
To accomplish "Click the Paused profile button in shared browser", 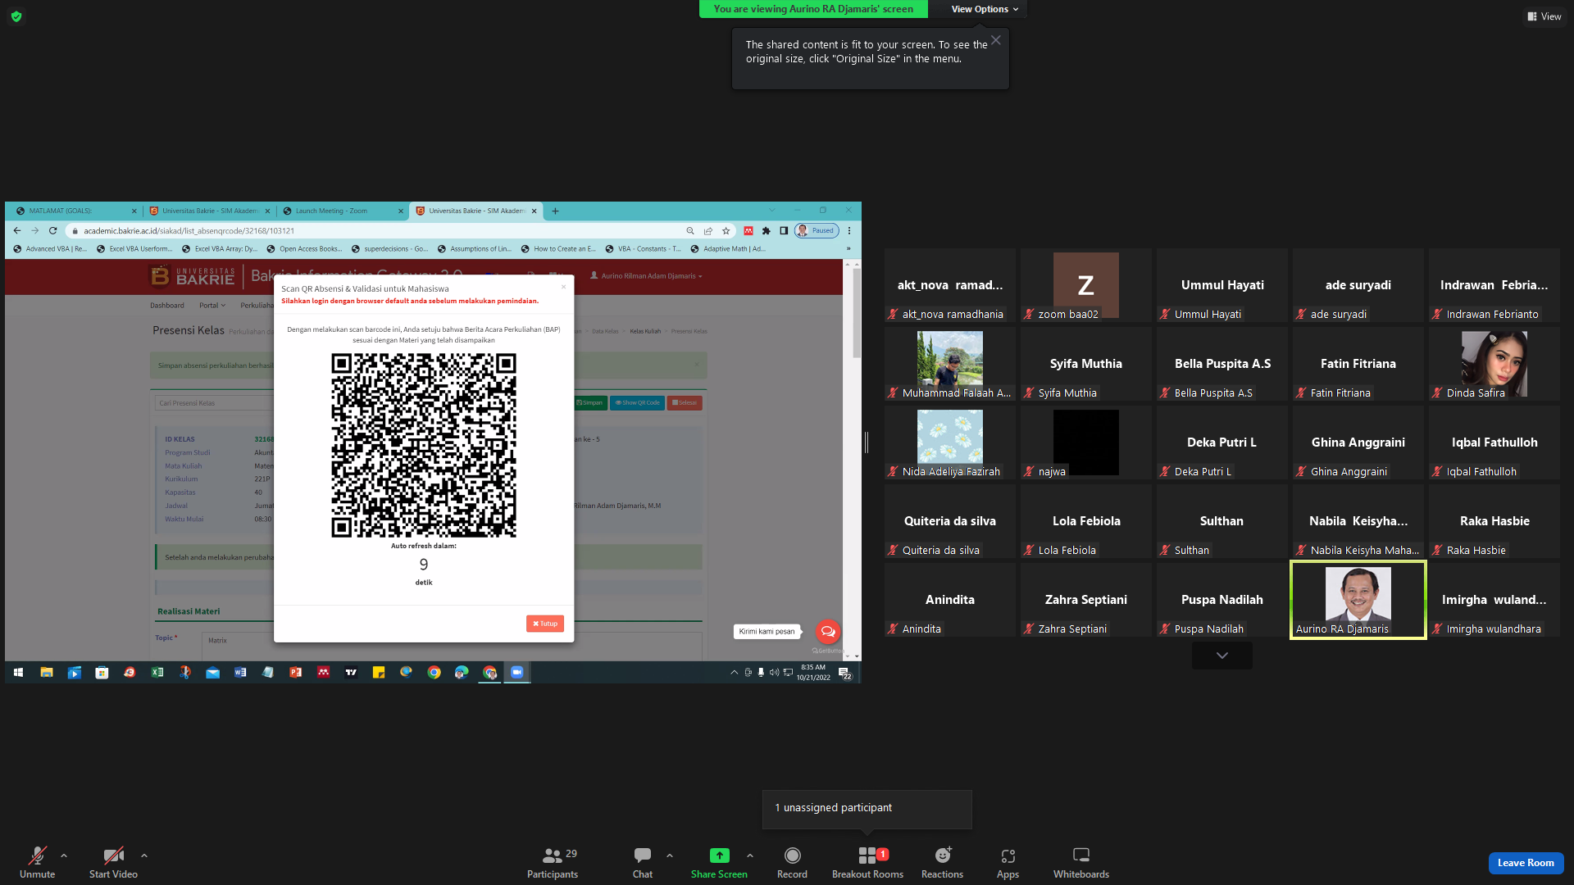I will tap(817, 231).
